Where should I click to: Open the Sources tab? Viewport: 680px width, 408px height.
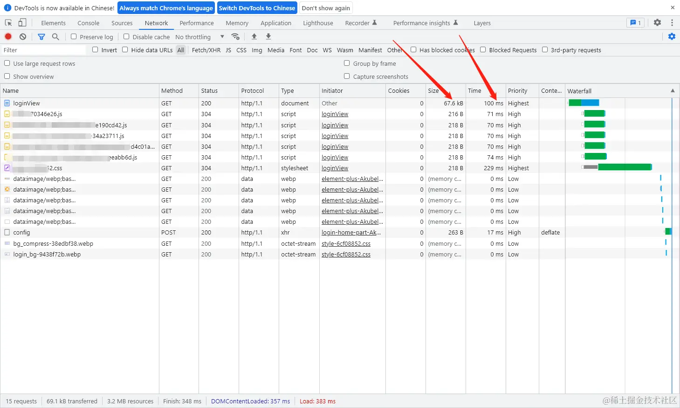[x=122, y=23]
